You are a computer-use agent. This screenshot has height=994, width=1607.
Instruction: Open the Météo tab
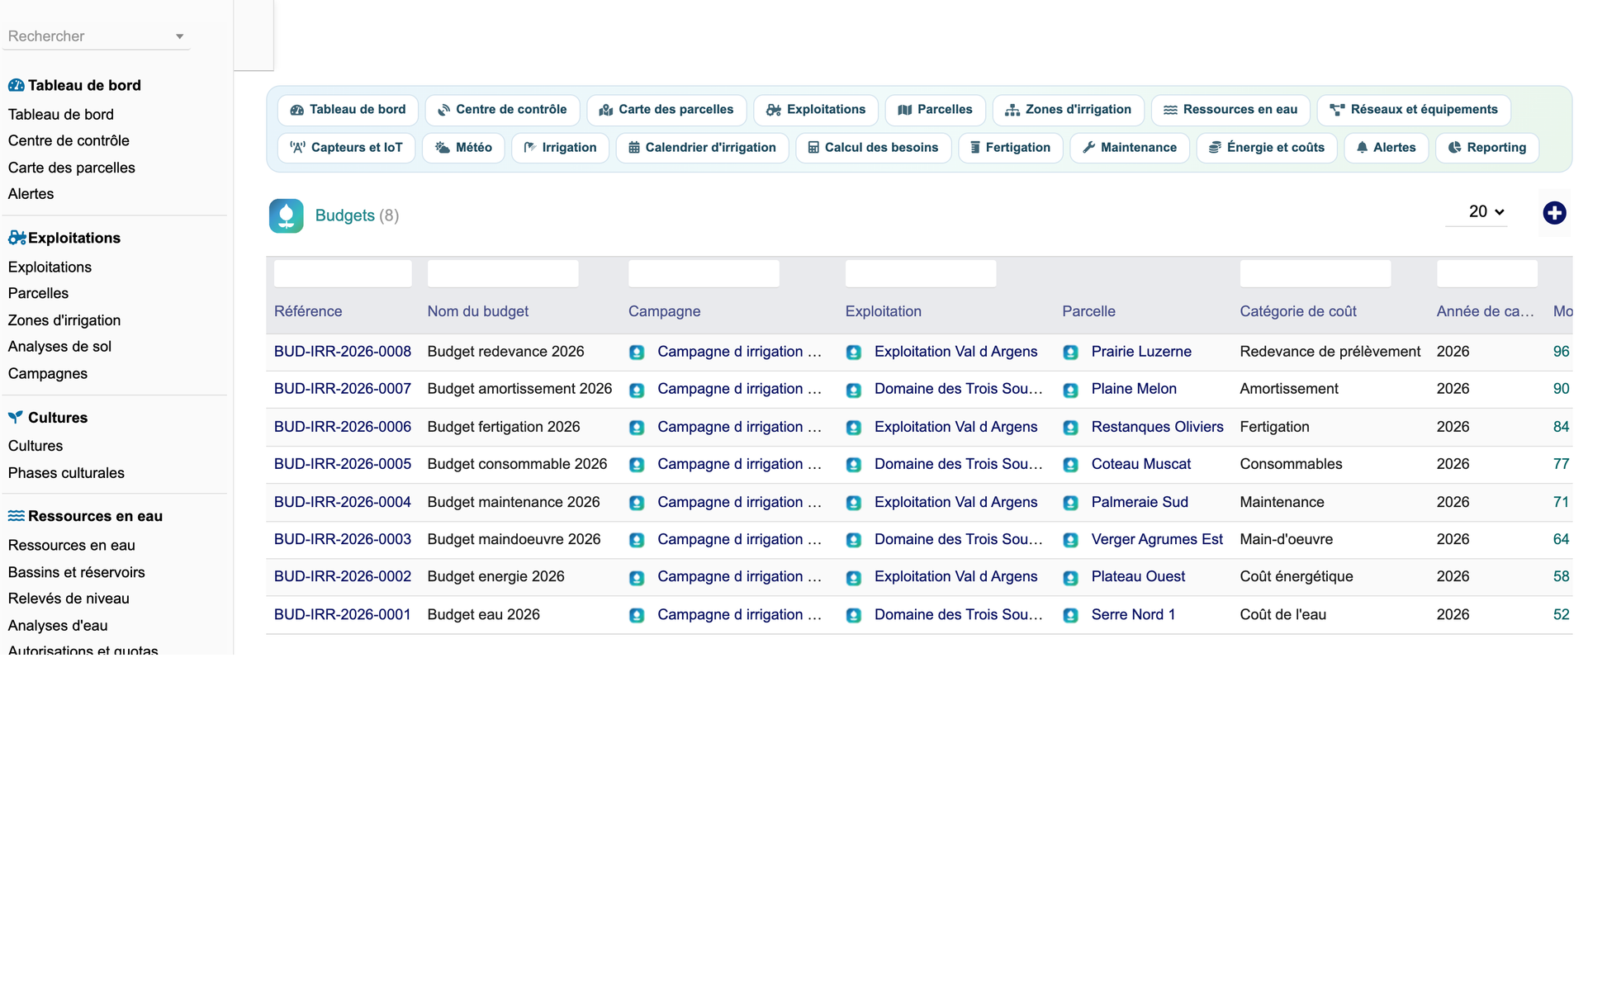point(463,148)
